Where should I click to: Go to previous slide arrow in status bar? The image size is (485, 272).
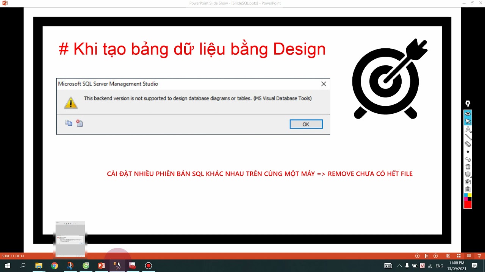click(x=417, y=256)
